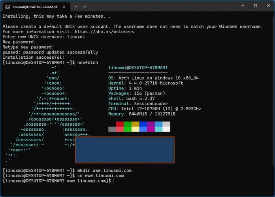Screen dimensions: 275x197
Task: Click the 'neofetch' command text
Action: tap(88, 63)
